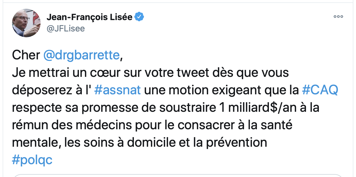Click the blue verified badge
The height and width of the screenshot is (177, 356).
139,17
